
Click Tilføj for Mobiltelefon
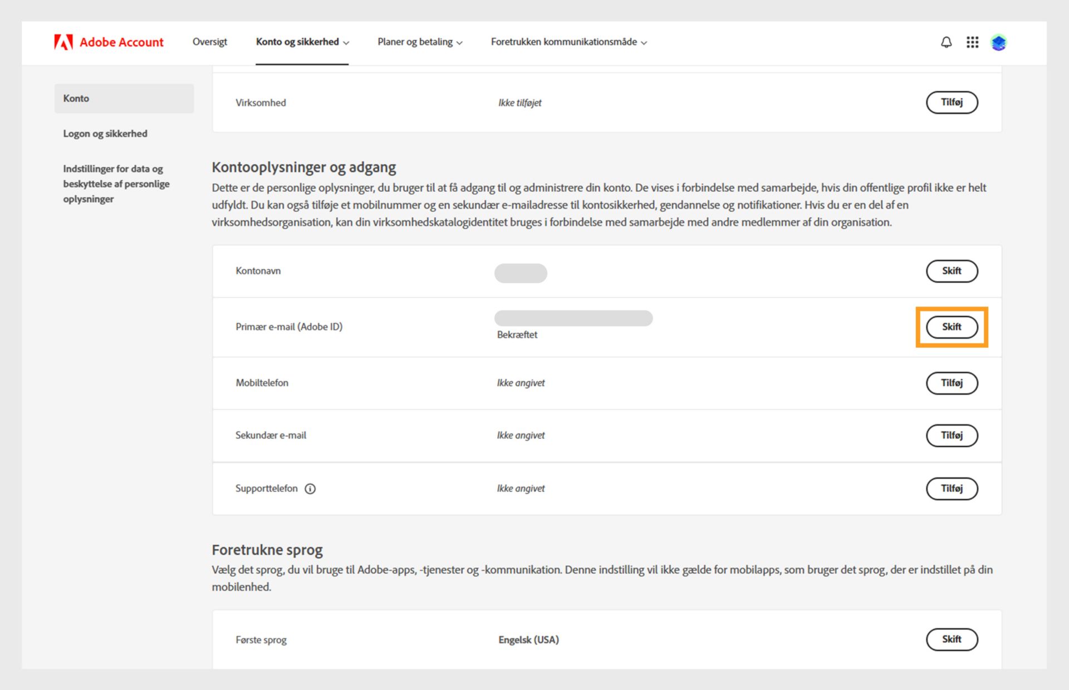point(952,383)
